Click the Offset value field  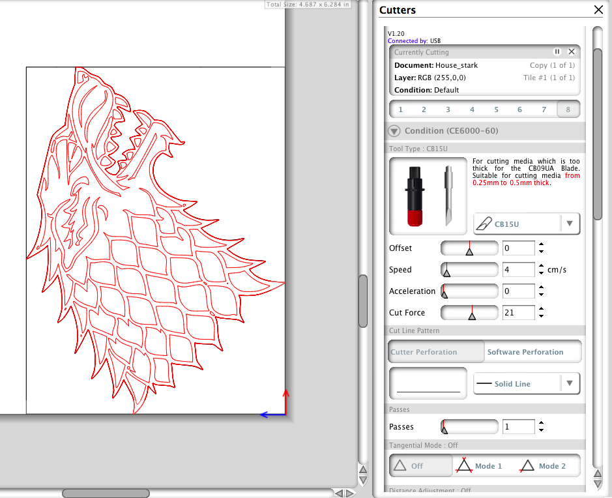518,248
